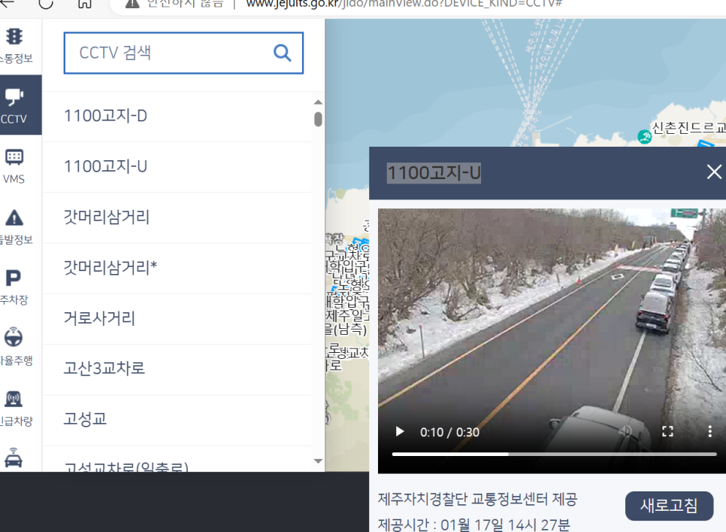This screenshot has width=726, height=532.
Task: Focus the CCTV 검색 search field
Action: coord(183,53)
